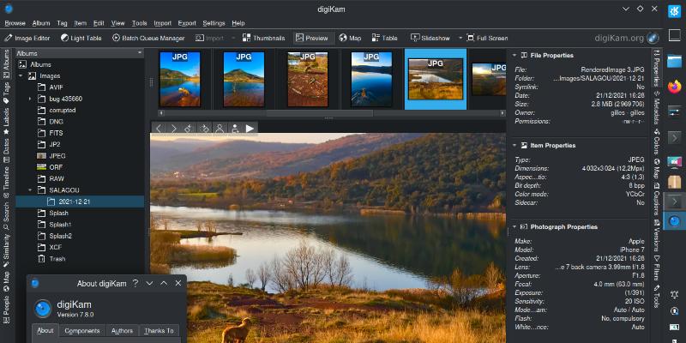Toggle Preview view mode
The image size is (686, 343).
[x=311, y=38]
